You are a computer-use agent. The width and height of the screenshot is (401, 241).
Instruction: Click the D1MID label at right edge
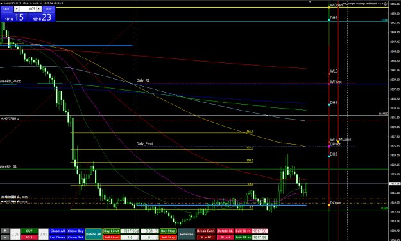tap(383, 114)
